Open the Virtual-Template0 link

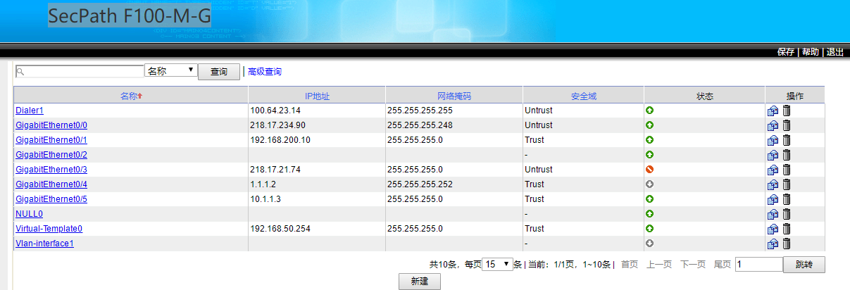(49, 229)
